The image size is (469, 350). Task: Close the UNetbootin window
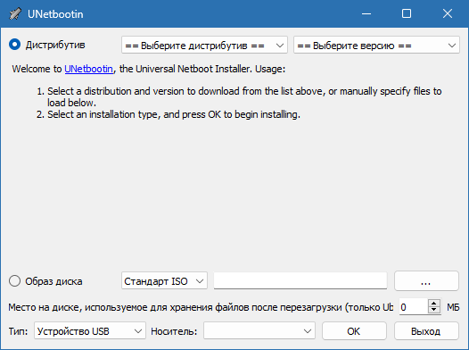(448, 13)
